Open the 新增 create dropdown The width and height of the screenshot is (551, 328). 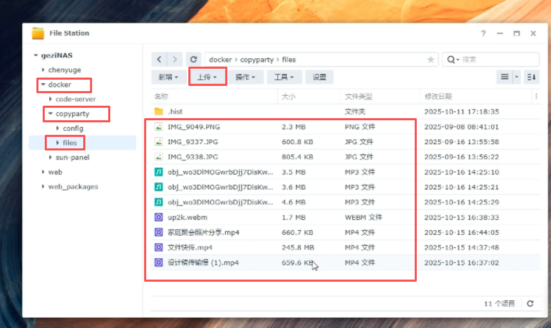[x=168, y=77]
